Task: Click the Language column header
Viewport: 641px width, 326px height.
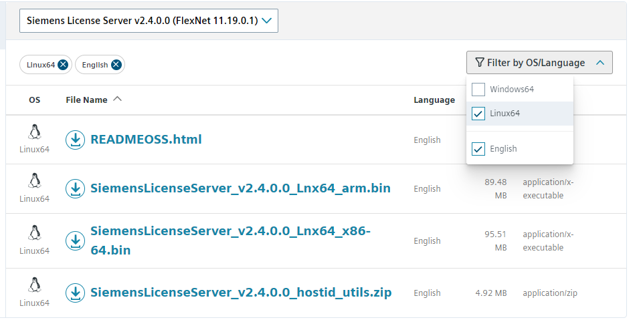Action: pyautogui.click(x=434, y=100)
